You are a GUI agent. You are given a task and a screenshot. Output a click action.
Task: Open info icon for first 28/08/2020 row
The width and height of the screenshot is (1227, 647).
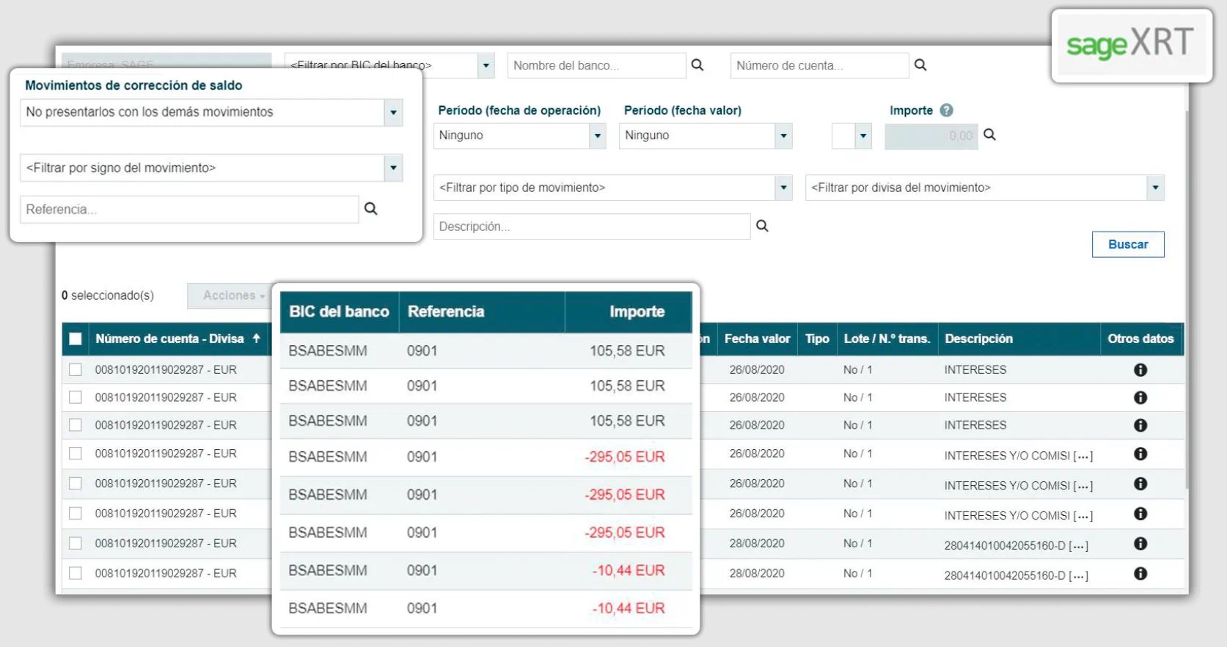pyautogui.click(x=1140, y=544)
